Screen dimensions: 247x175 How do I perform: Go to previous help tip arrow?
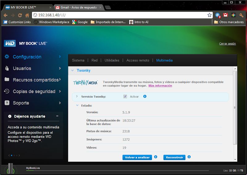point(9,155)
